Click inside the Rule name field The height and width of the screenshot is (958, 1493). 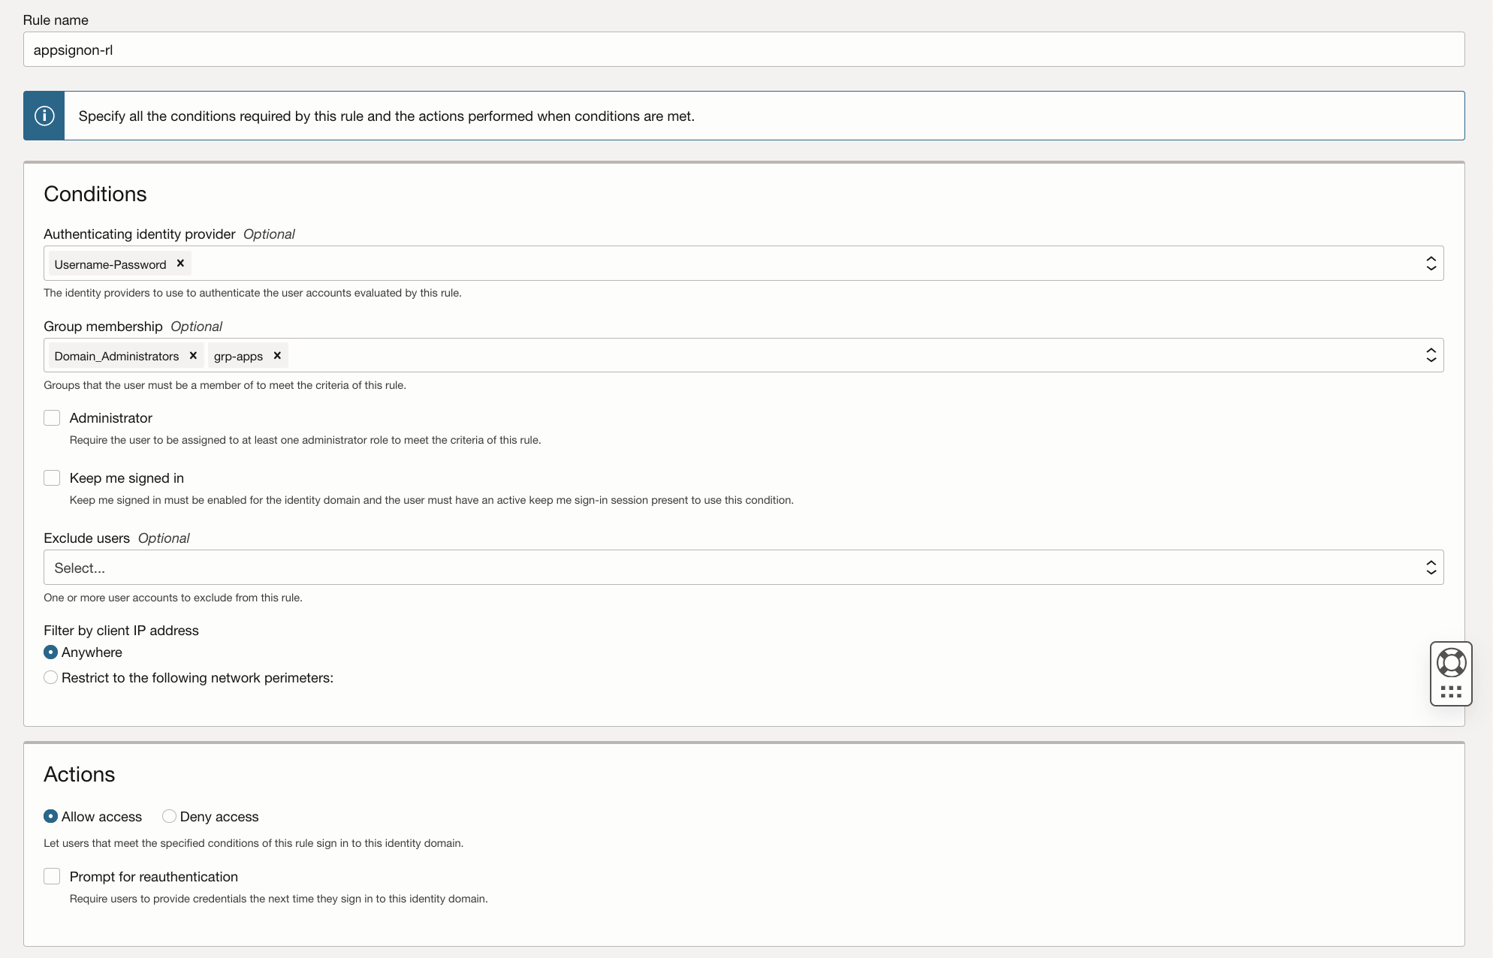451,50
